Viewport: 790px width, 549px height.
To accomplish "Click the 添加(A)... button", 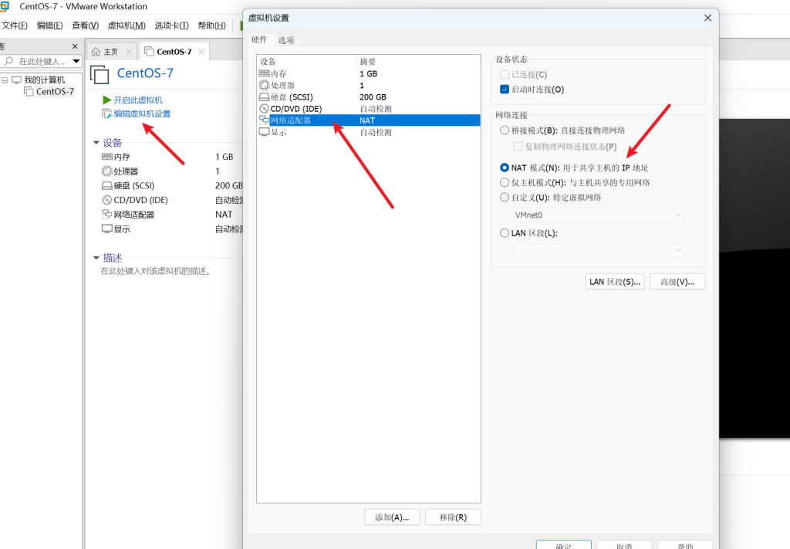I will [392, 517].
